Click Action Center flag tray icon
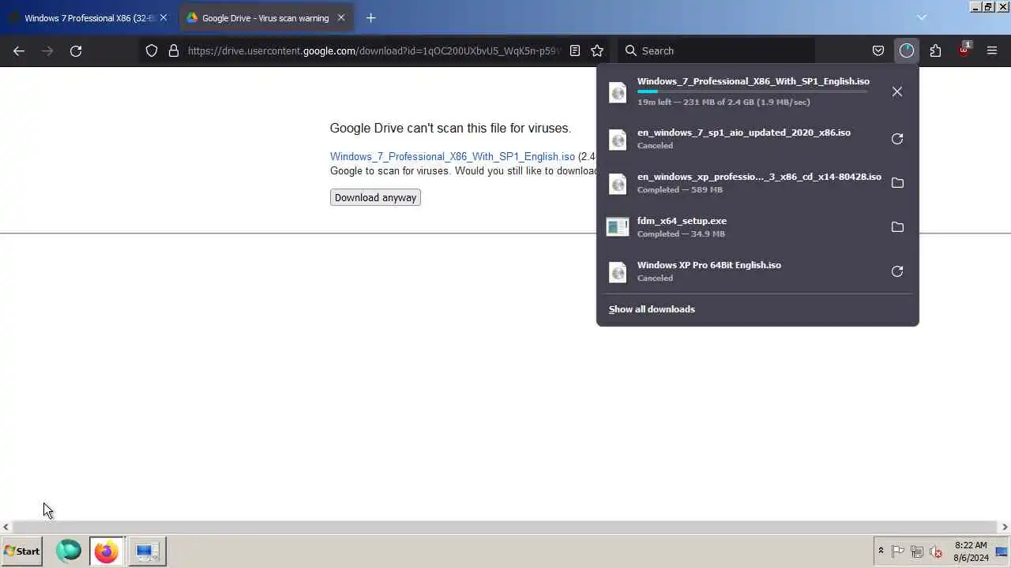 click(898, 551)
